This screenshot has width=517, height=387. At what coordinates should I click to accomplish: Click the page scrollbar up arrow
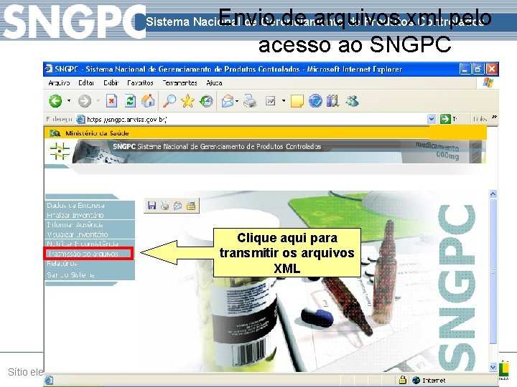(x=493, y=194)
